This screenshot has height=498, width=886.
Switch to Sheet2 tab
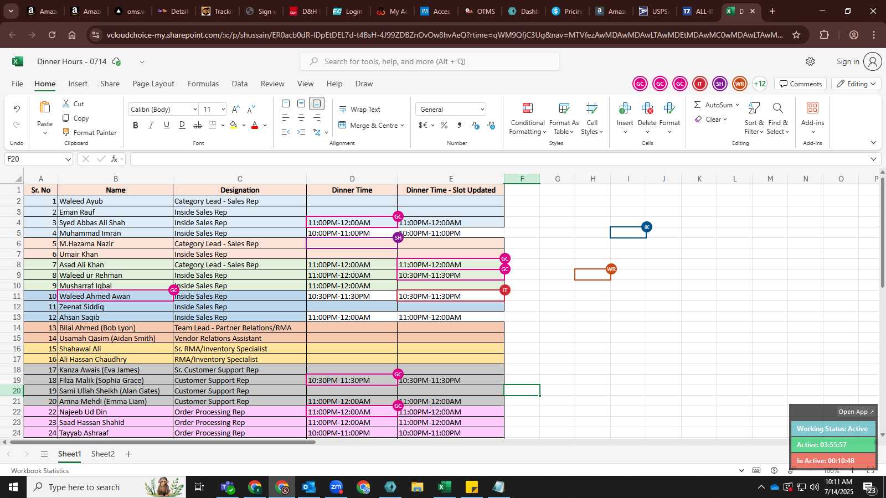click(x=103, y=454)
